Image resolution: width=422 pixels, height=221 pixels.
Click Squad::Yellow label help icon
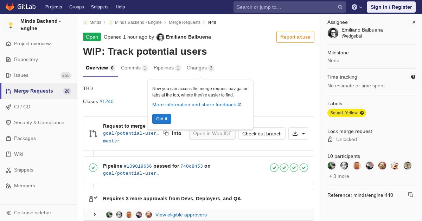(362, 113)
